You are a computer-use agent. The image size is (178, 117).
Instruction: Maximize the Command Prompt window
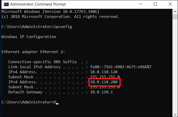tap(155, 4)
